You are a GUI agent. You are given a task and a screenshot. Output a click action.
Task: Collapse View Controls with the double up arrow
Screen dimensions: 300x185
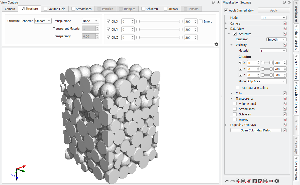point(219,2)
